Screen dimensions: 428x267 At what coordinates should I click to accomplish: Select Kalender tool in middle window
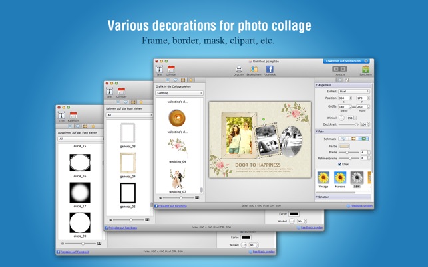click(x=121, y=91)
